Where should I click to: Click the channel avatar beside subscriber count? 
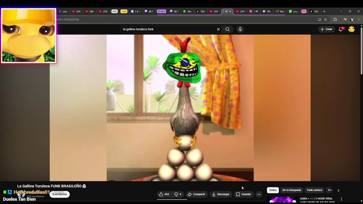click(21, 194)
